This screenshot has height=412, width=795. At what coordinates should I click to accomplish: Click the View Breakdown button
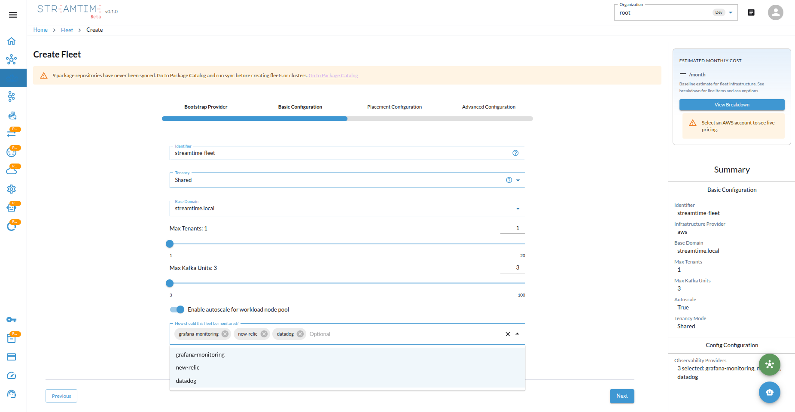(x=732, y=105)
